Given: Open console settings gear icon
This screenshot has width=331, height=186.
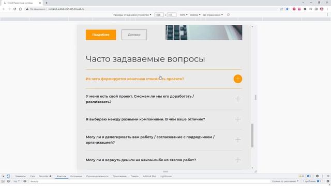Looking at the screenshot, I should [328, 181].
